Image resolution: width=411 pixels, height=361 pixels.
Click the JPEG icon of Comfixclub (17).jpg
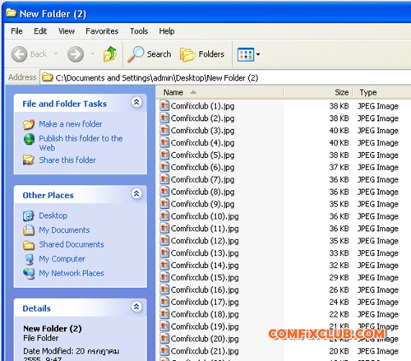(x=164, y=302)
